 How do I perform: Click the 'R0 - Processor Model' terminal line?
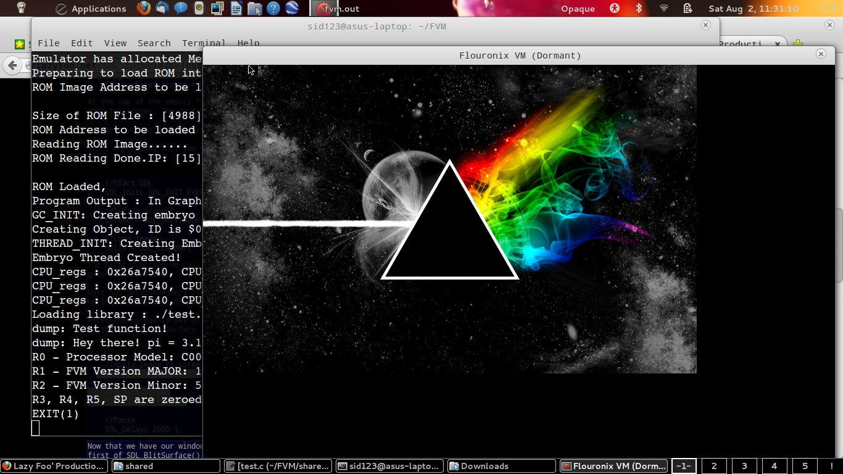(x=117, y=357)
